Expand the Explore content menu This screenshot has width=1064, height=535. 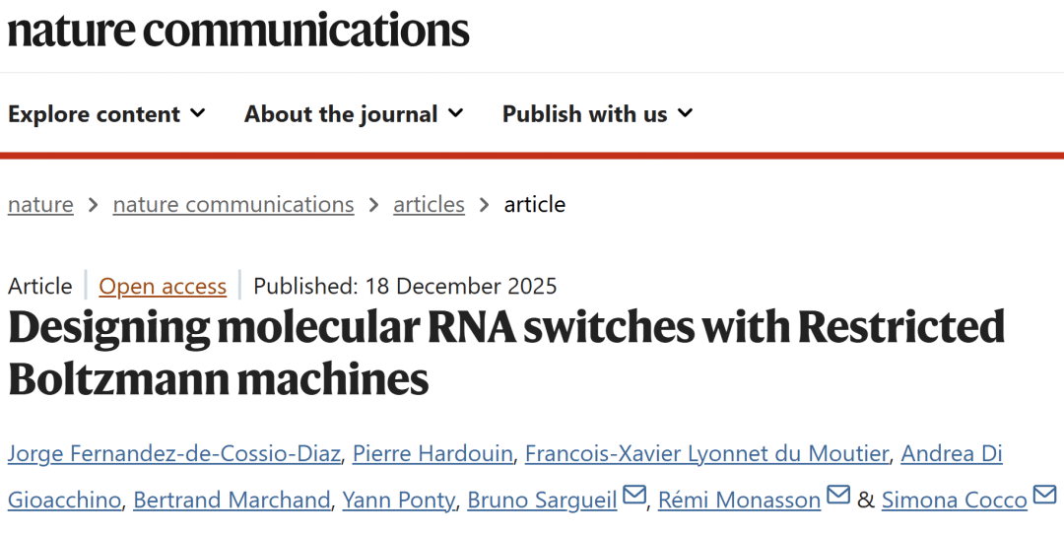pos(106,114)
